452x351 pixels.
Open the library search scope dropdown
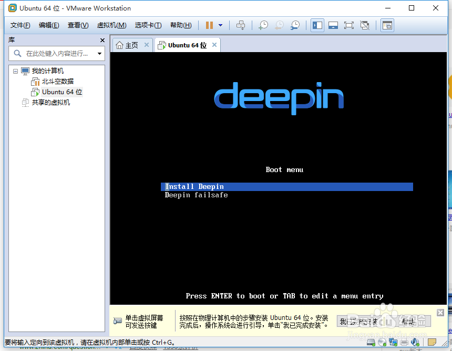coord(99,53)
